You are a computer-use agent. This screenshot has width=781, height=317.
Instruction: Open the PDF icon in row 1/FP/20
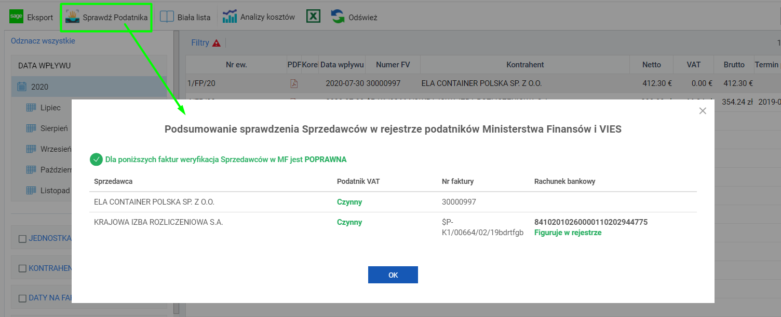[294, 83]
